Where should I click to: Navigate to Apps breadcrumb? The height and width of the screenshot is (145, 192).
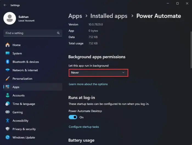tap(75, 16)
